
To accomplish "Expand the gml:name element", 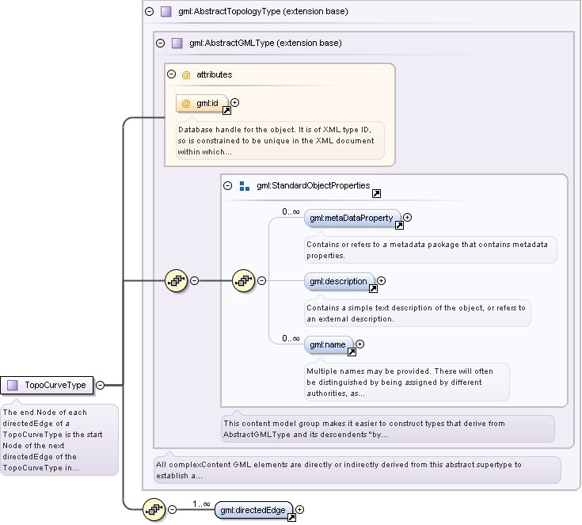I will coord(359,344).
